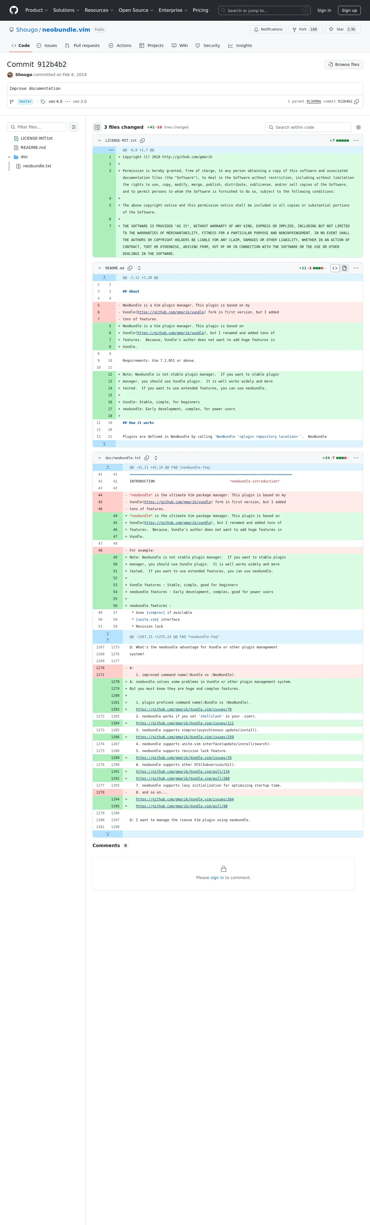Click the Notifications button
The height and width of the screenshot is (1225, 370).
coord(268,29)
